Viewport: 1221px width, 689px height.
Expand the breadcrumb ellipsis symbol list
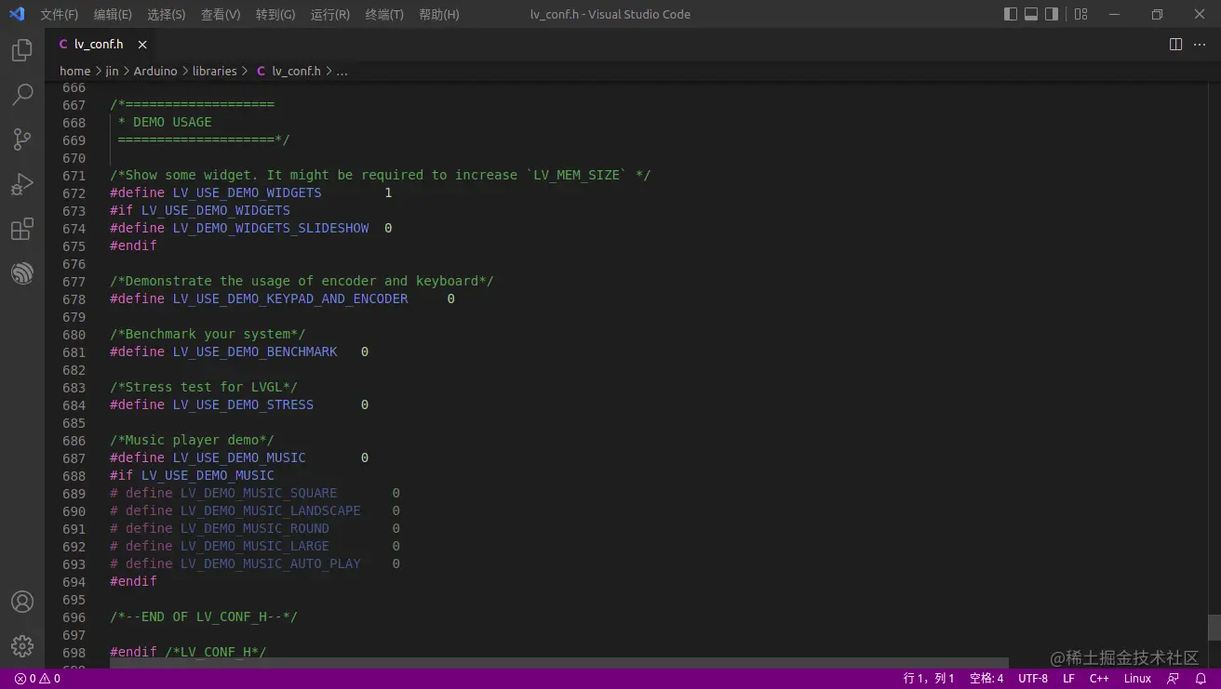point(342,71)
